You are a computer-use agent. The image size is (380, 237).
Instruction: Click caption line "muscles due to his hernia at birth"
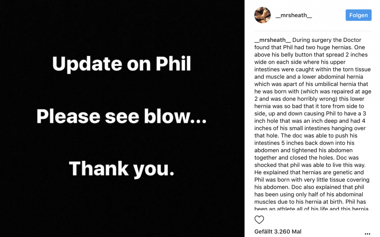pyautogui.click(x=310, y=202)
